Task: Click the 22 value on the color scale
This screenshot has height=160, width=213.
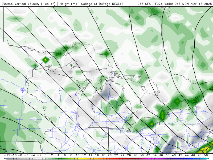Action: pos(116,155)
